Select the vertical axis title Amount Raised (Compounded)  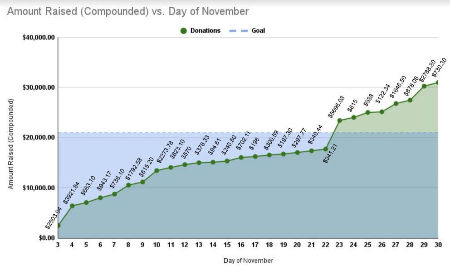click(x=11, y=144)
